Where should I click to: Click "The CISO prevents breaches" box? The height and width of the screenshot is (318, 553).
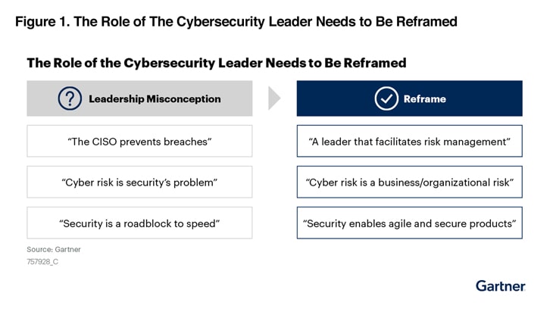[x=139, y=141]
